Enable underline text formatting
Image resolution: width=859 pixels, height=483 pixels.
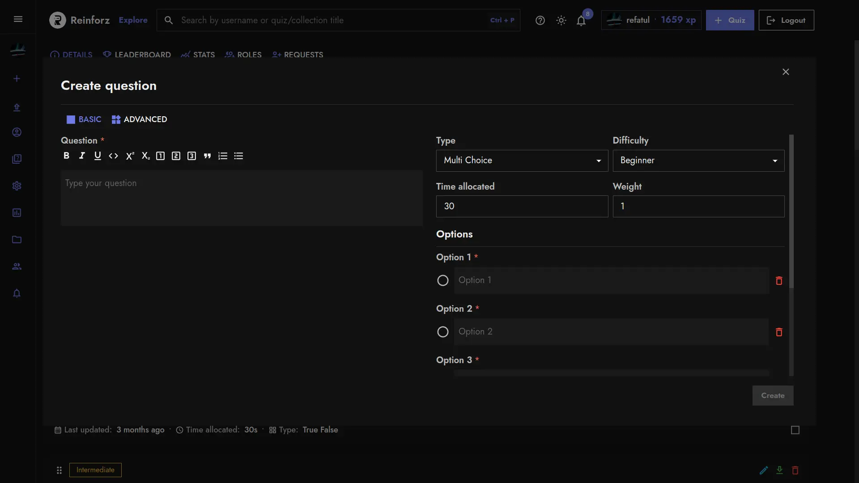[x=98, y=156]
